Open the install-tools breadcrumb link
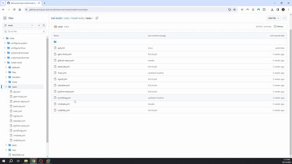Image resolution: width=292 pixels, height=164 pixels. 77,18
